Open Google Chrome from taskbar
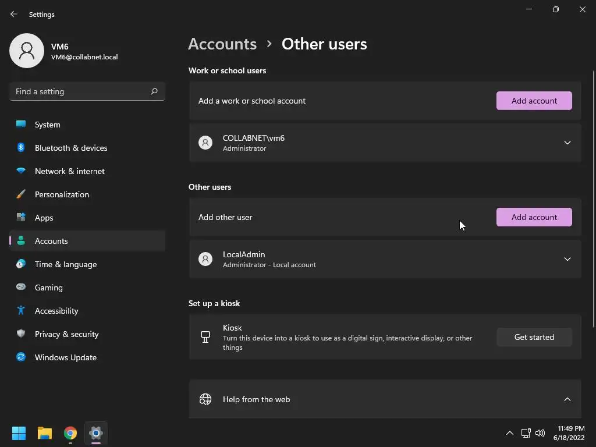Viewport: 596px width, 447px height. [x=70, y=433]
